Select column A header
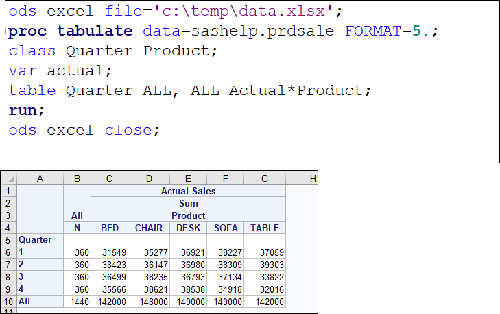500x314 pixels. (x=40, y=179)
